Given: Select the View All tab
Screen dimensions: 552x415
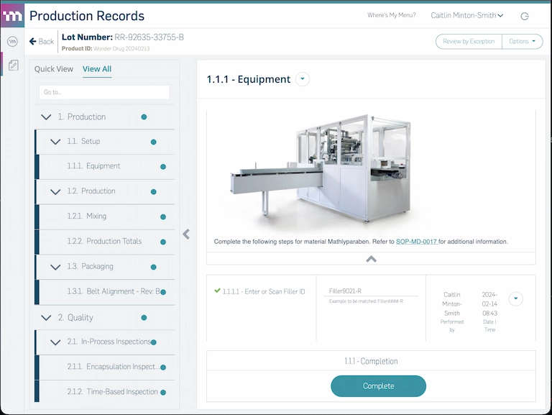Looking at the screenshot, I should point(97,69).
